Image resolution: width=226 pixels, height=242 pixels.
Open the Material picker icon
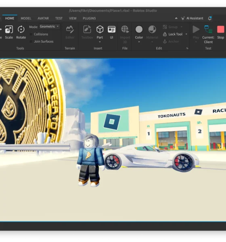tap(152, 29)
